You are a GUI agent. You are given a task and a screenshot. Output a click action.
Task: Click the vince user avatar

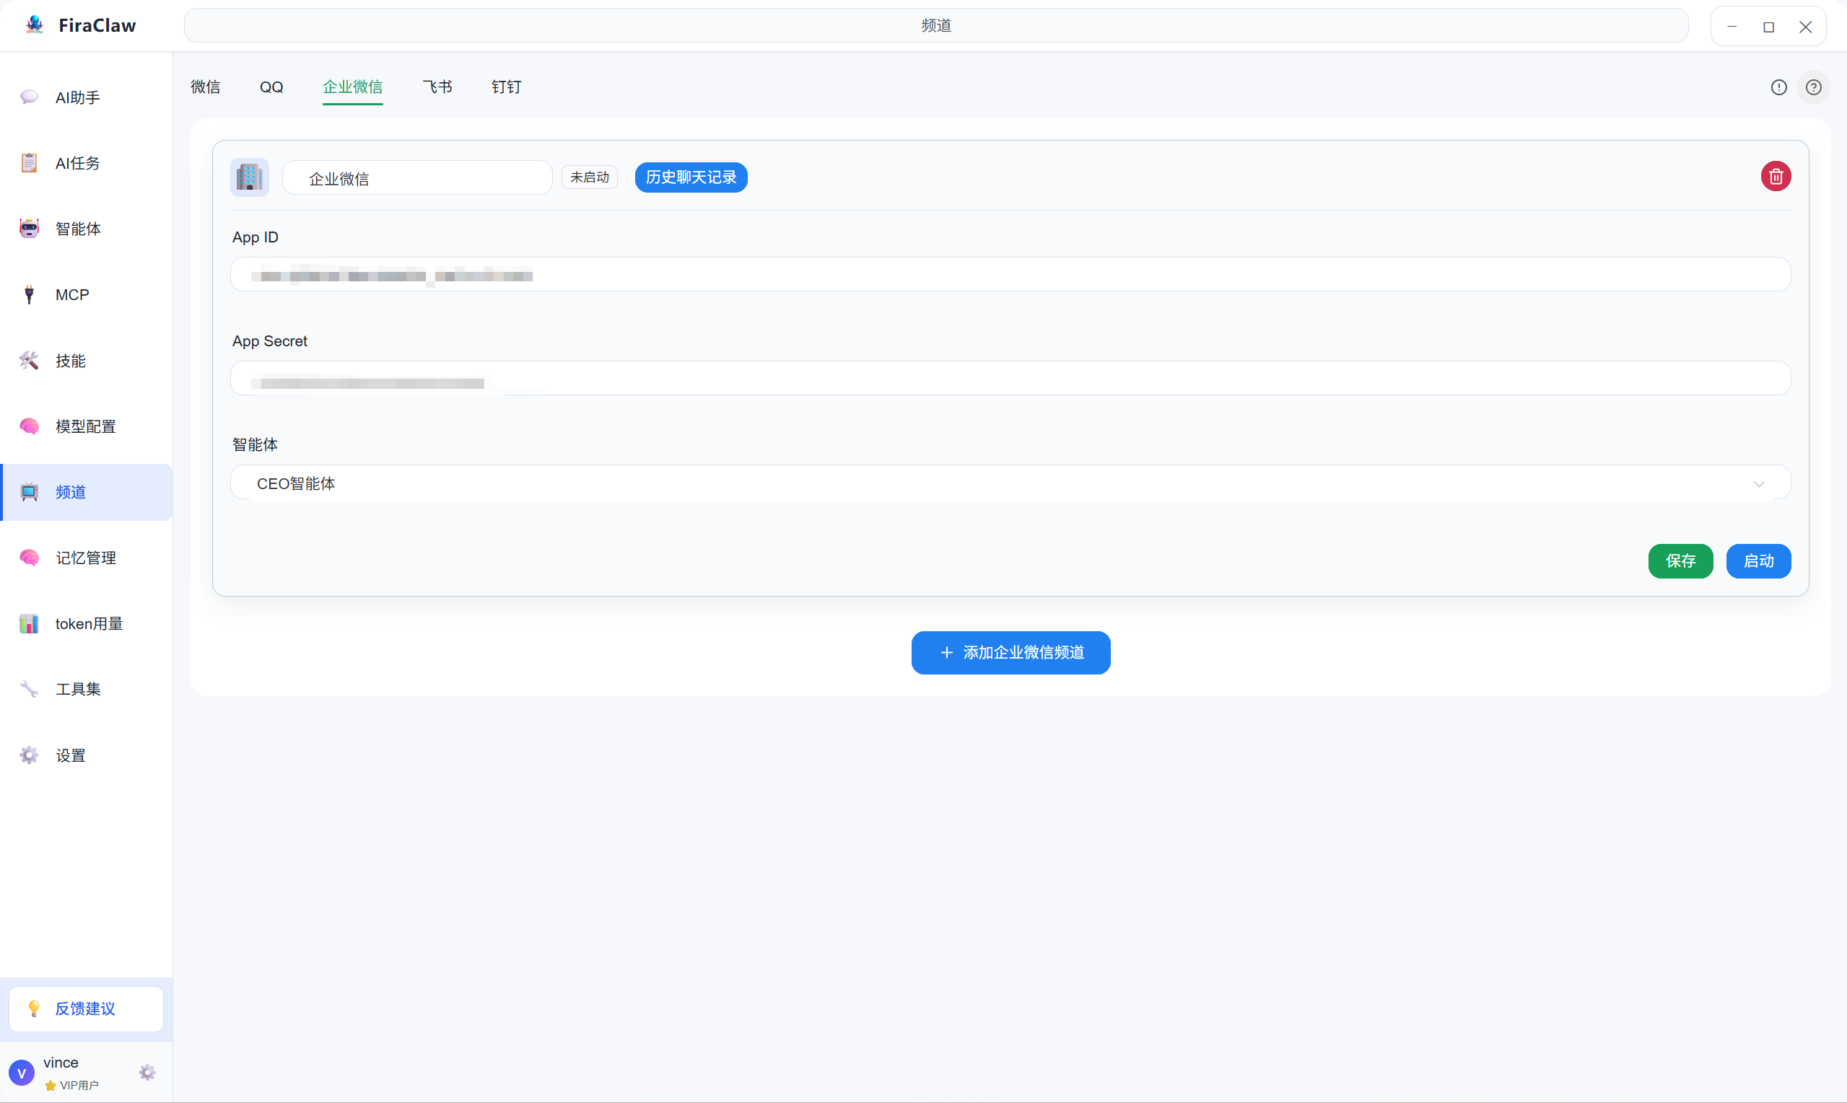(x=22, y=1073)
